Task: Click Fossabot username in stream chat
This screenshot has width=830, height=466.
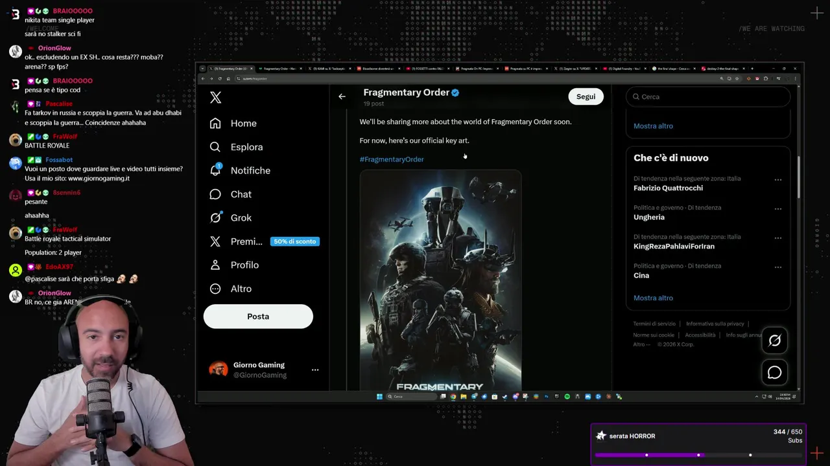Action: (x=59, y=160)
